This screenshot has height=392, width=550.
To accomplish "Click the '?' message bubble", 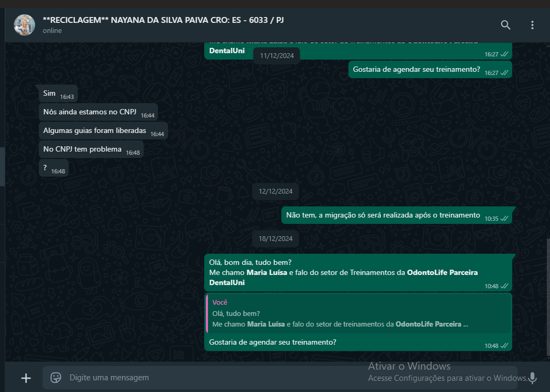I will (54, 168).
